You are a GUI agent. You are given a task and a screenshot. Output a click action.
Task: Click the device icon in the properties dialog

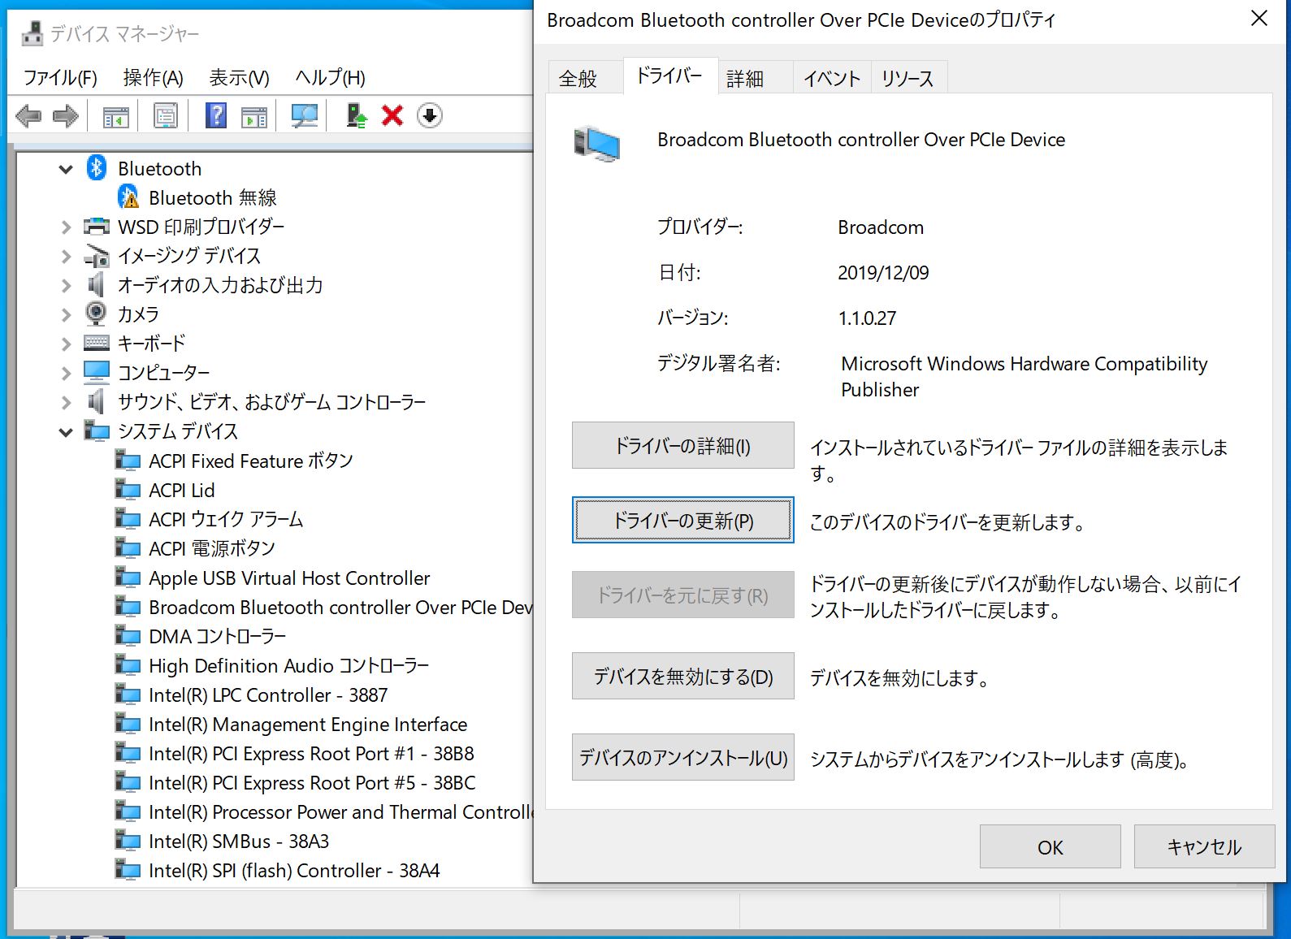coord(597,145)
